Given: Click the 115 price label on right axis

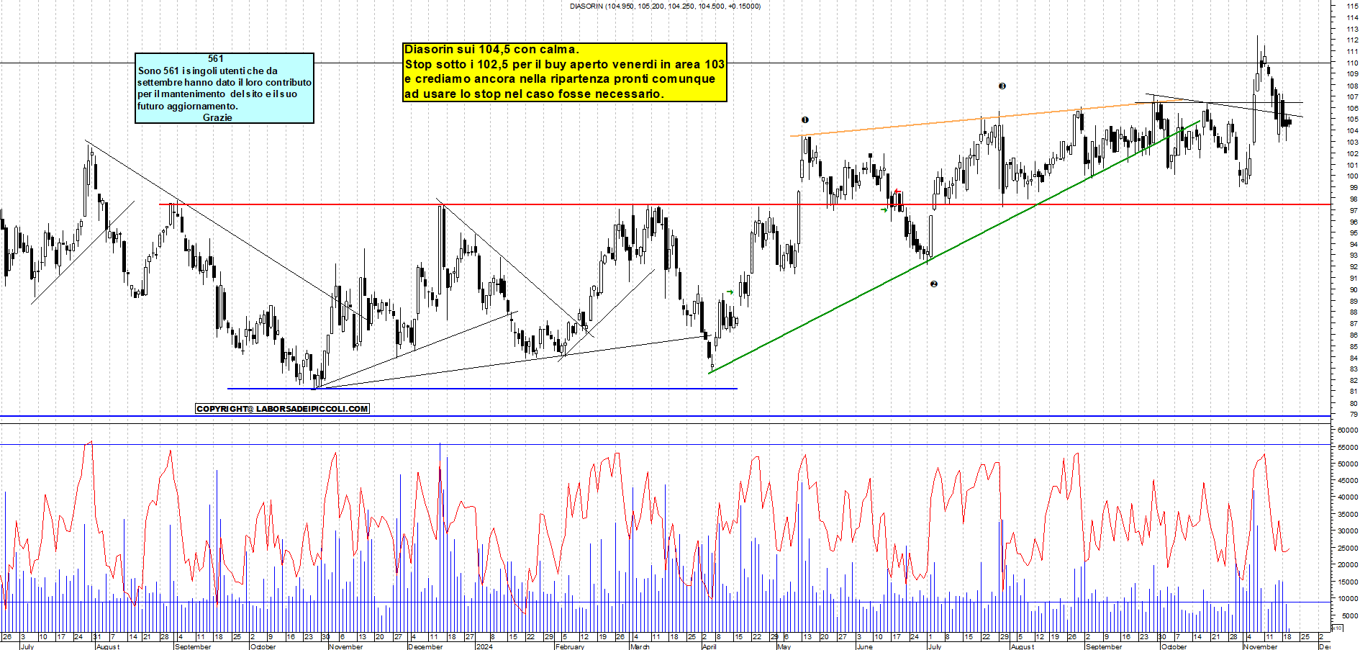Looking at the screenshot, I should (1352, 6).
